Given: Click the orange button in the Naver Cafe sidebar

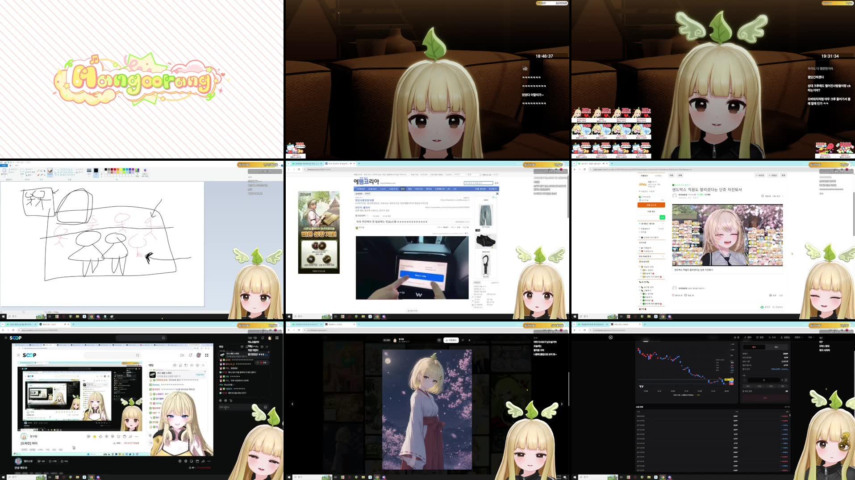Looking at the screenshot, I should pyautogui.click(x=651, y=205).
